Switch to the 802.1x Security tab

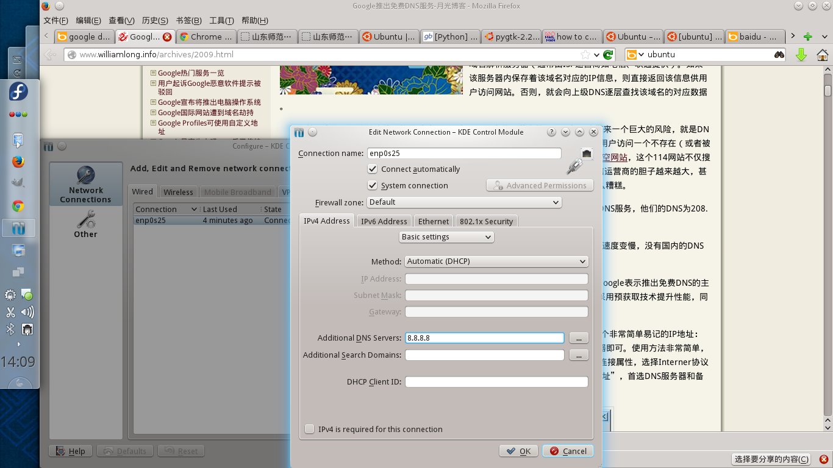pos(486,221)
